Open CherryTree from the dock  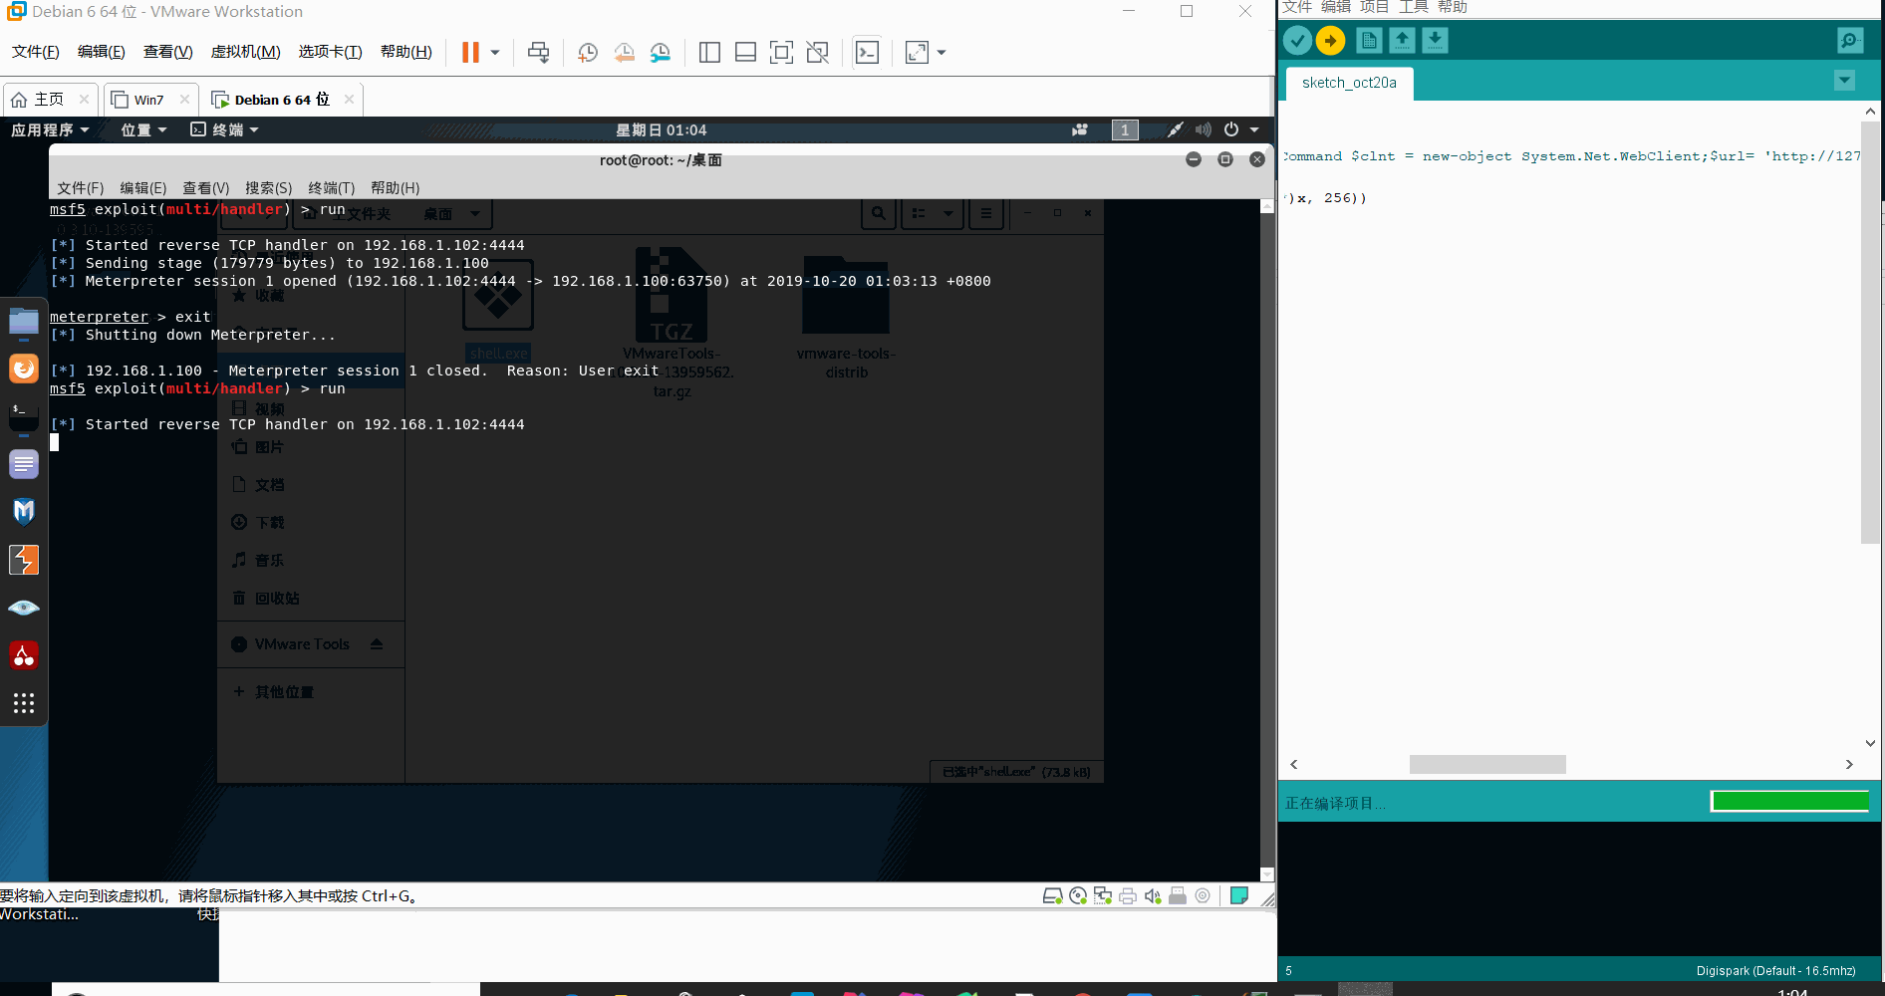[24, 655]
